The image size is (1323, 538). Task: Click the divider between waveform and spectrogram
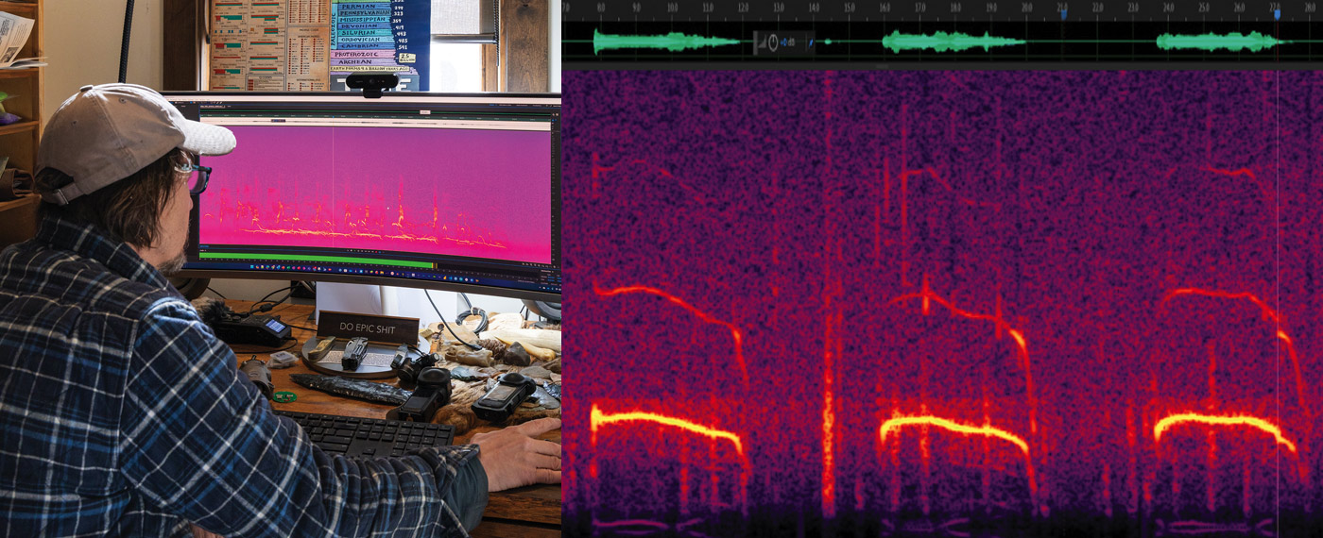942,66
